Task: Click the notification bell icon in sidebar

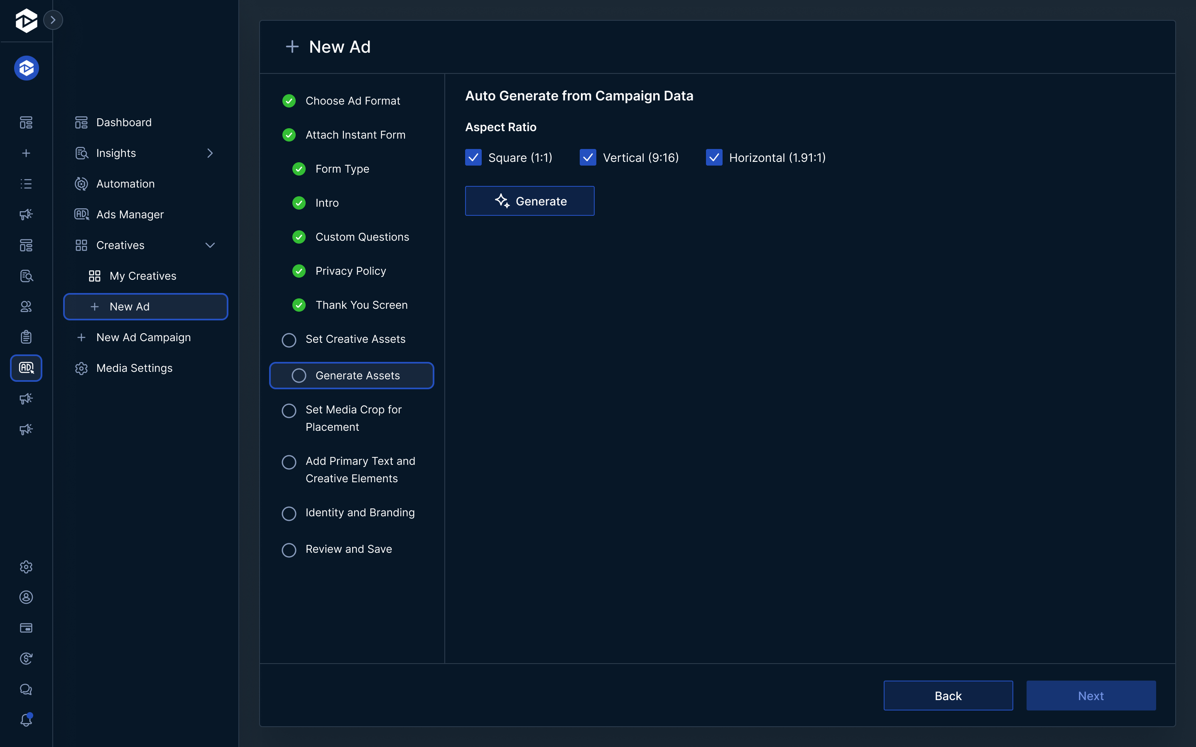Action: pos(26,720)
